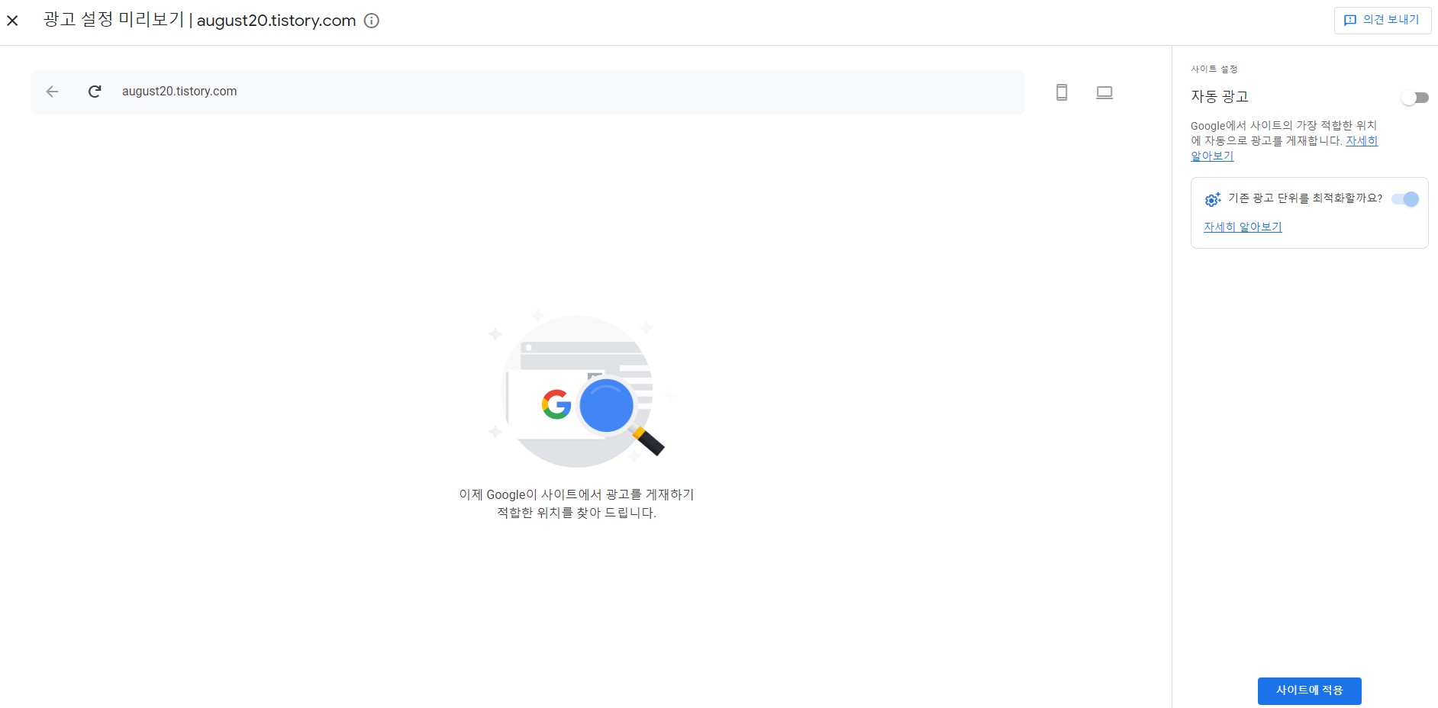Screen dimensions: 1438x708
Task: Go back with the preview back arrow
Action: point(52,92)
